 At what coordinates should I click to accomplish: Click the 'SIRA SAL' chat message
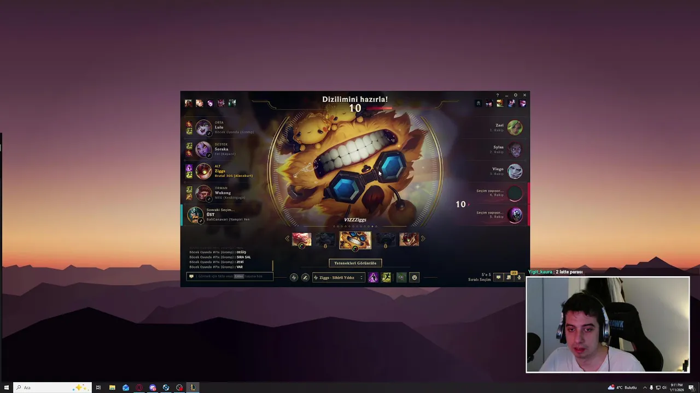[x=244, y=257]
